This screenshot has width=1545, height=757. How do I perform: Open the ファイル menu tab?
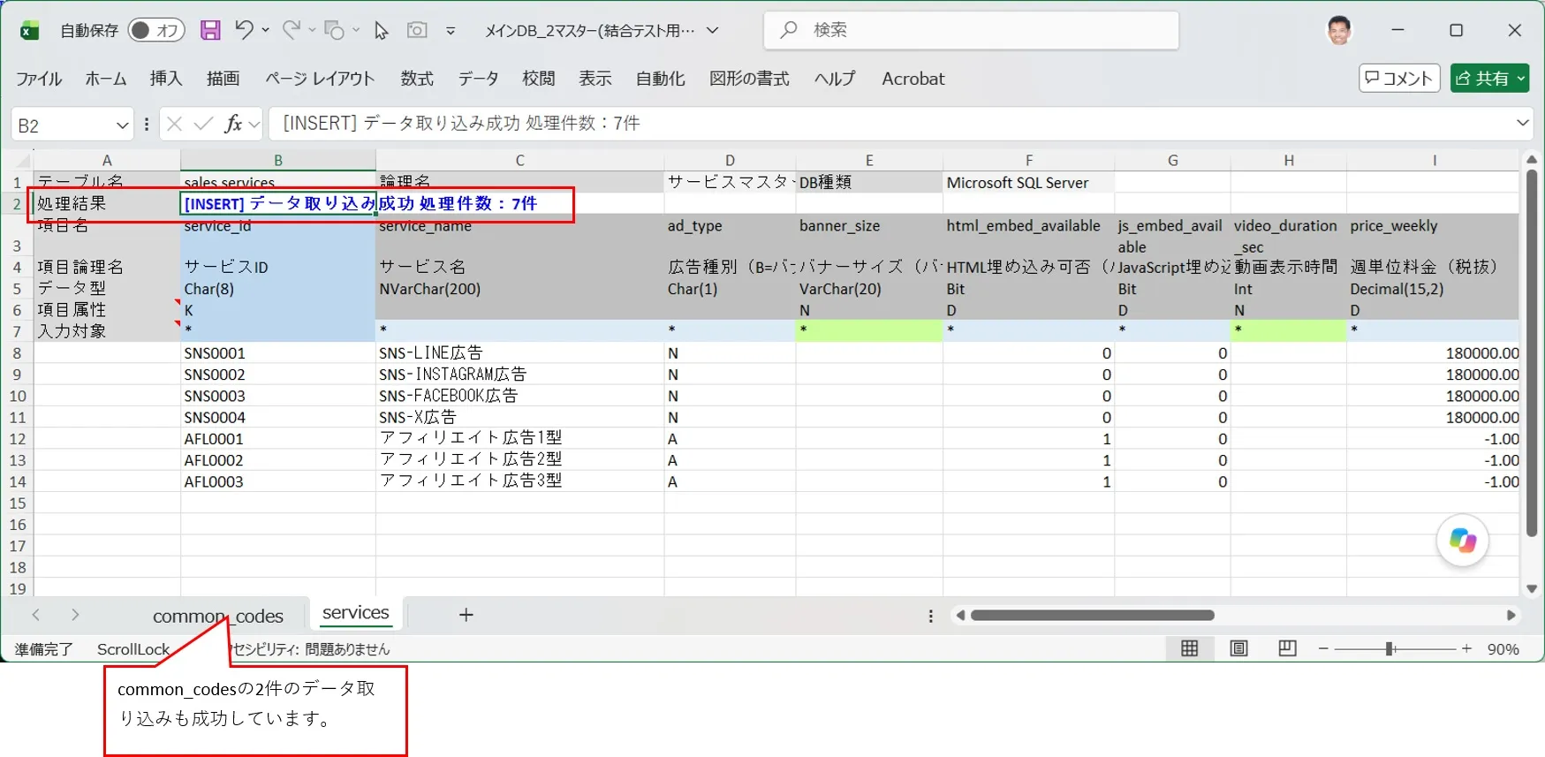(x=39, y=79)
